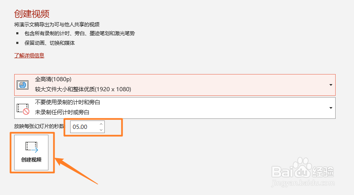Click the 放映每张幻灯片的秒数 label
Viewport: 354px width, 195px height.
(39, 126)
